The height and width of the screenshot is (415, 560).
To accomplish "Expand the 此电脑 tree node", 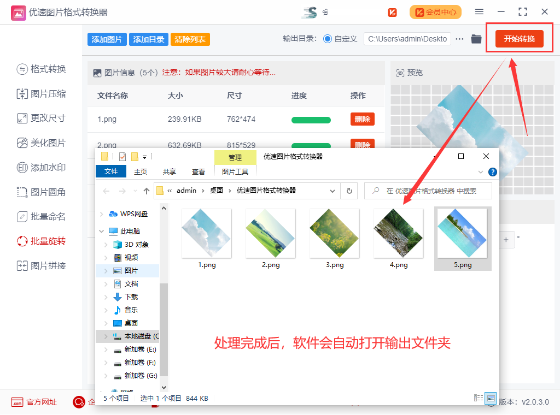I will [102, 232].
